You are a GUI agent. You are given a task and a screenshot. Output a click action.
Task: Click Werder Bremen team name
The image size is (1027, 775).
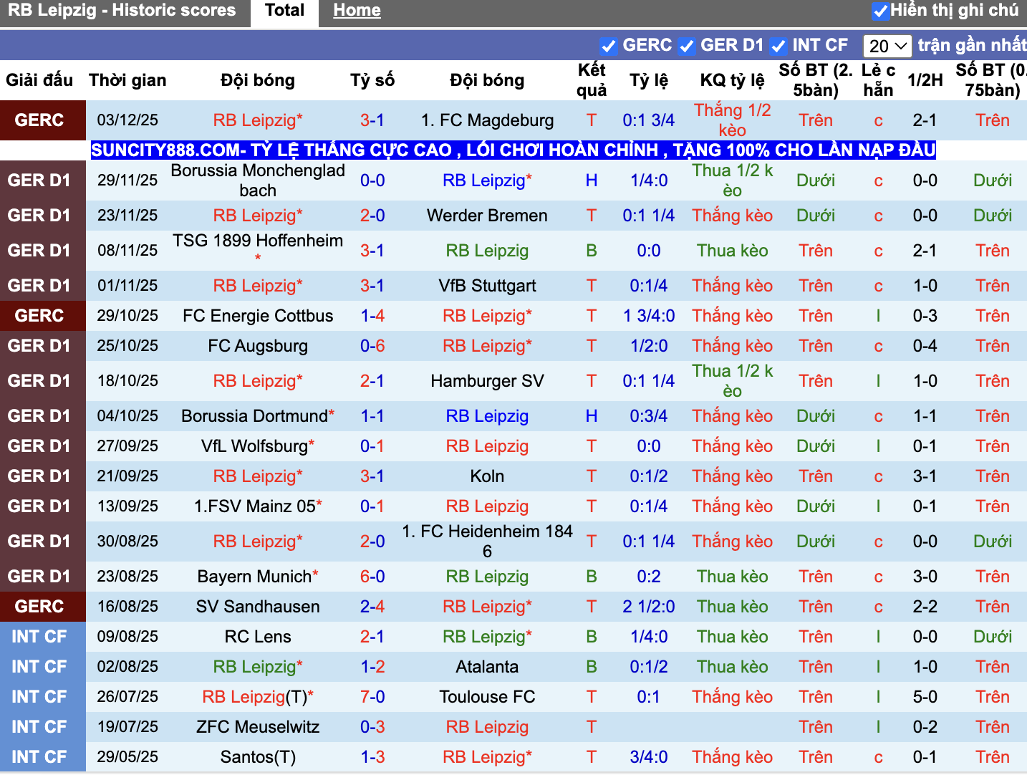487,216
